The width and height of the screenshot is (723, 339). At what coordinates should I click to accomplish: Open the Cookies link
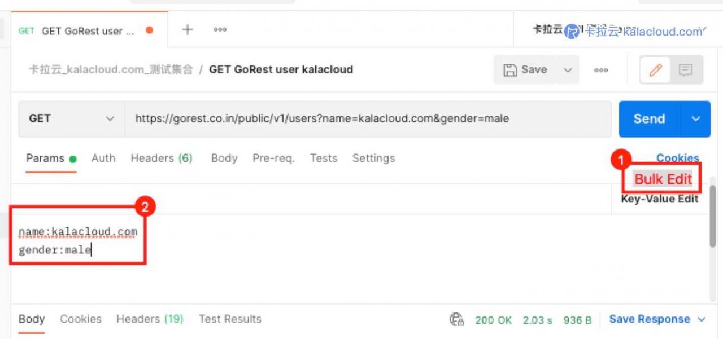tap(677, 158)
